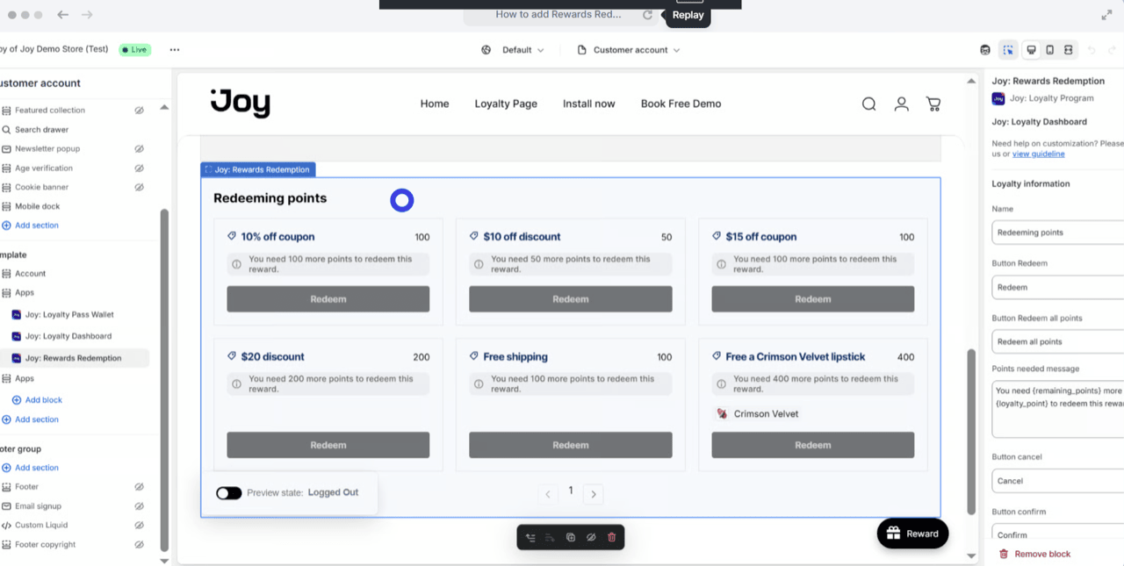Click the preview scroll down arrow
1124x566 pixels.
971,555
